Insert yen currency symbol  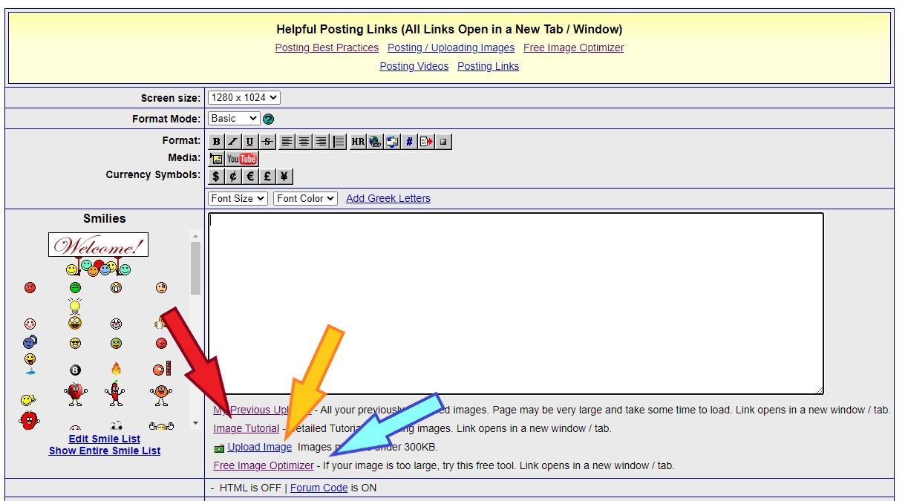coord(284,176)
